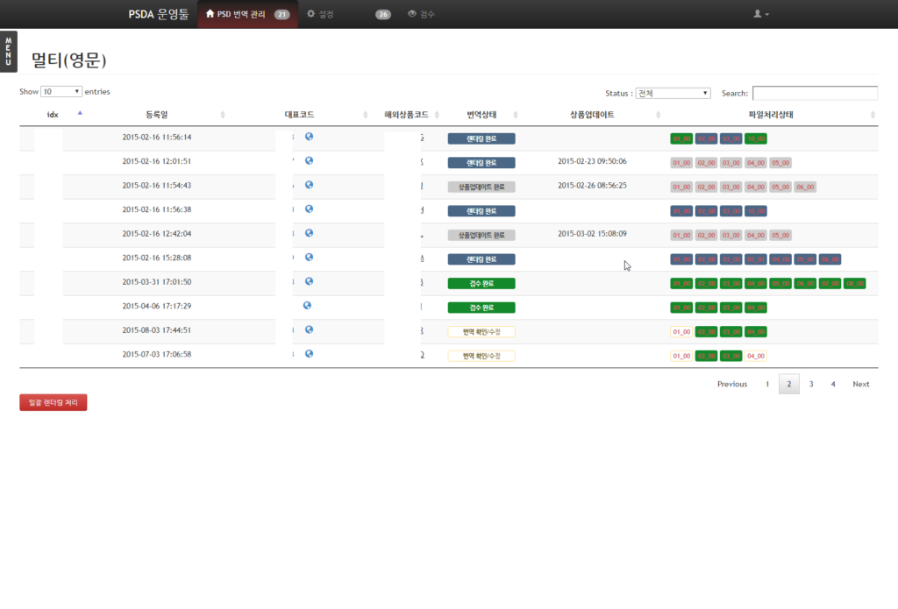Click the Search input field
898x609 pixels.
point(815,93)
